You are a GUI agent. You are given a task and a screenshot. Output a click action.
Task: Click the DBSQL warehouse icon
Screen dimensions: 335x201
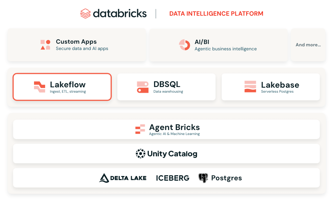(x=143, y=87)
